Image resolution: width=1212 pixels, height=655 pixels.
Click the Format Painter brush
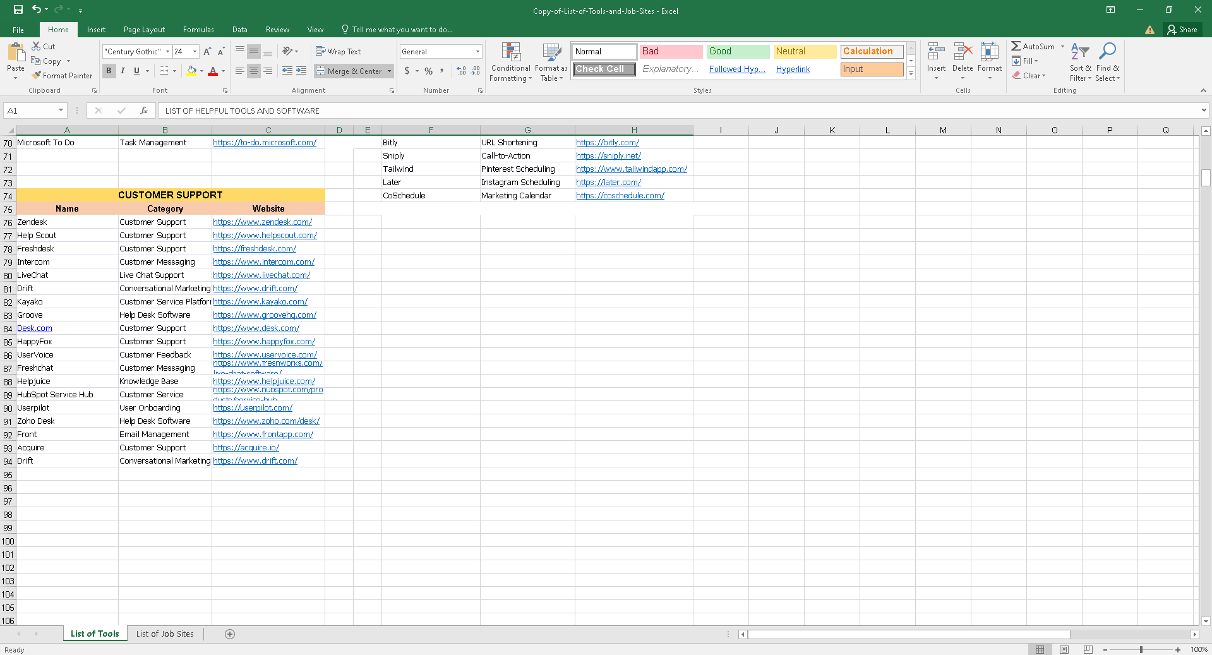click(37, 75)
